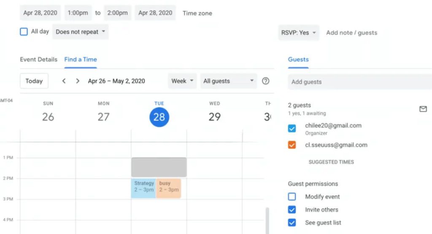The width and height of the screenshot is (432, 234).
Task: Open the Does not repeat dropdown
Action: [x=80, y=32]
